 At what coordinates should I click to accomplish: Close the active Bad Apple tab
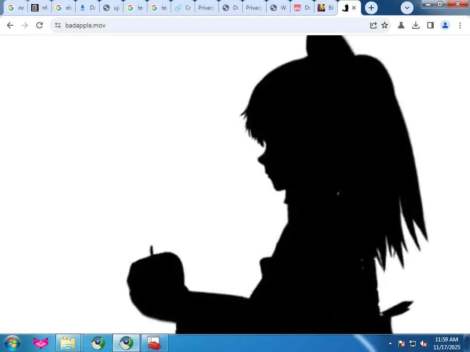click(354, 8)
